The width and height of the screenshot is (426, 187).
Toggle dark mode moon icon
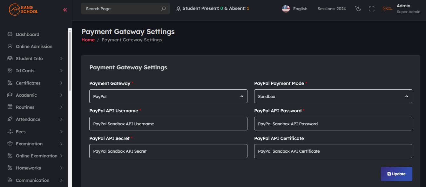[358, 9]
